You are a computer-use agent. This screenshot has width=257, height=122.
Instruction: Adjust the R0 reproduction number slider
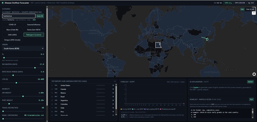23,58
